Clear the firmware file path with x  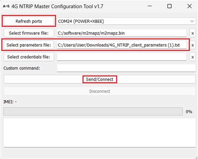click(x=193, y=33)
